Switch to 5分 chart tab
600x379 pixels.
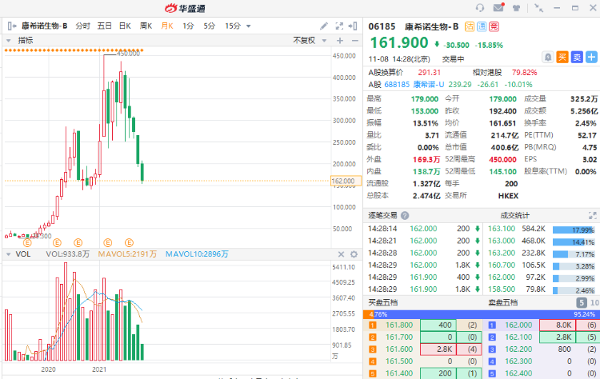pos(209,26)
